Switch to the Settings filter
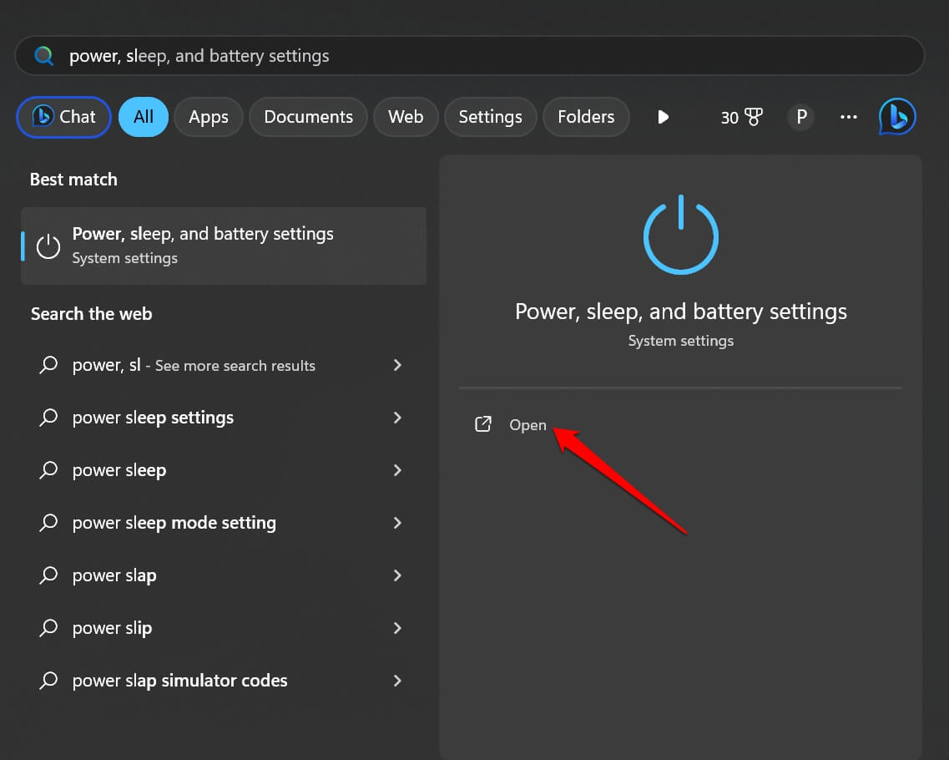The width and height of the screenshot is (949, 760). click(490, 117)
